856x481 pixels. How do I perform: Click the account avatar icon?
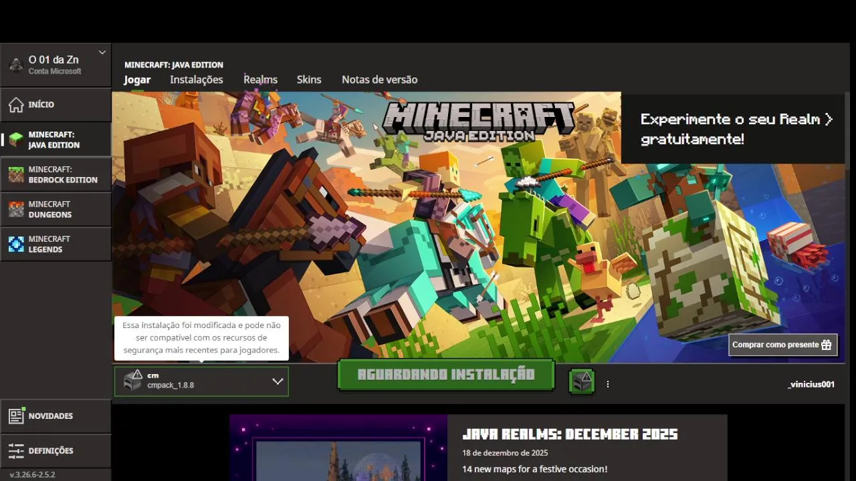16,65
